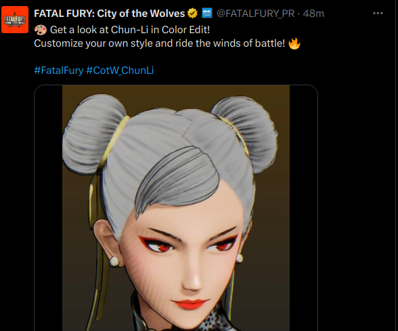This screenshot has height=331, width=398.
Task: Click Chun-Li's left hair bun in image
Action: (x=94, y=135)
